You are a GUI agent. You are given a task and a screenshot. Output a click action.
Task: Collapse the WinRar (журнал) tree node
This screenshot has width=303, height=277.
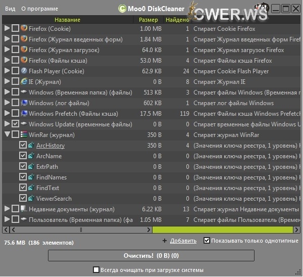tap(7, 135)
